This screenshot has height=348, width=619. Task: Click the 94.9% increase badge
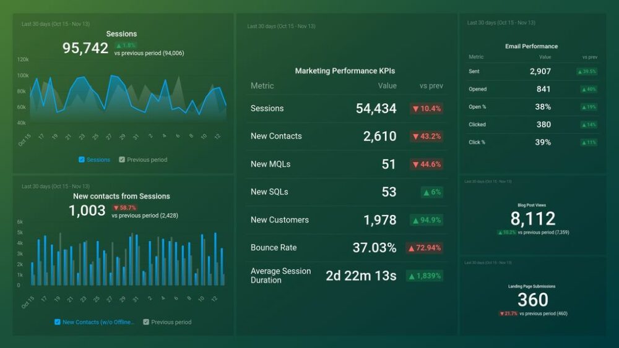click(x=426, y=220)
